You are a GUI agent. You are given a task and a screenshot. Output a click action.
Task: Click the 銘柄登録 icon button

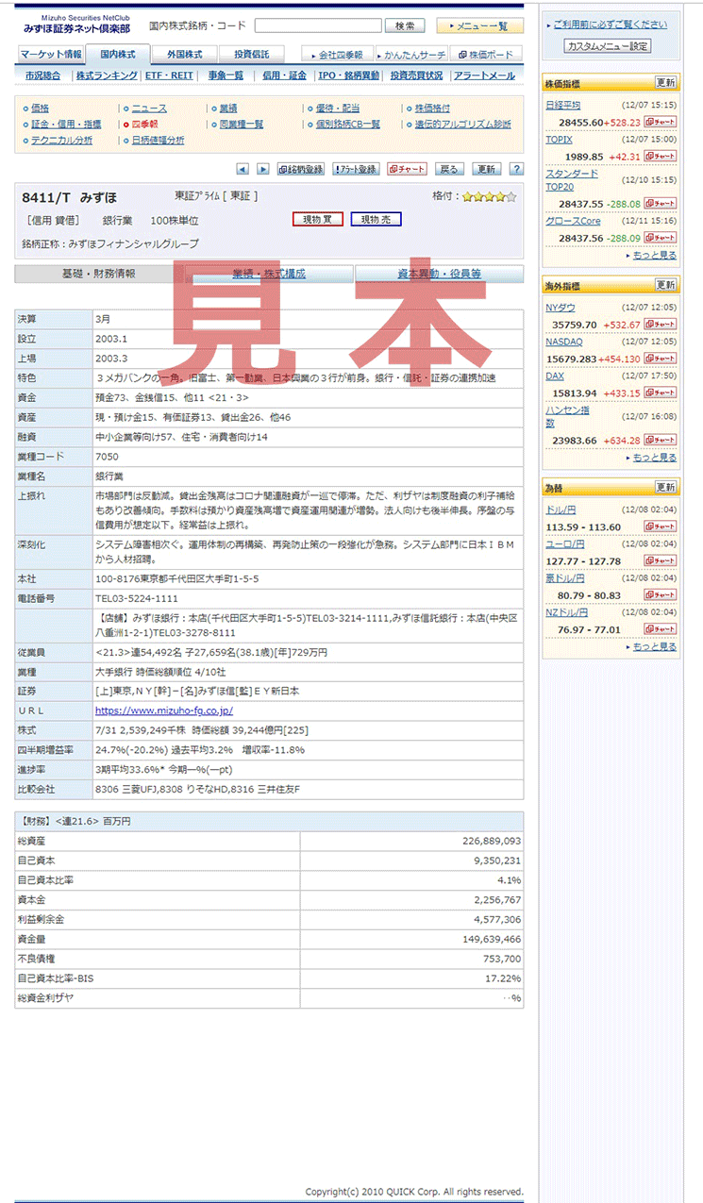click(301, 169)
